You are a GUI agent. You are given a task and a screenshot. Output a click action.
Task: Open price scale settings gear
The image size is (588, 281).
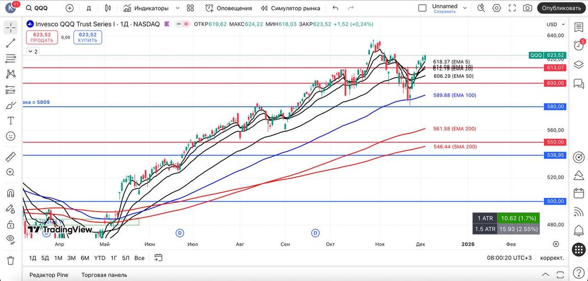[x=556, y=244]
